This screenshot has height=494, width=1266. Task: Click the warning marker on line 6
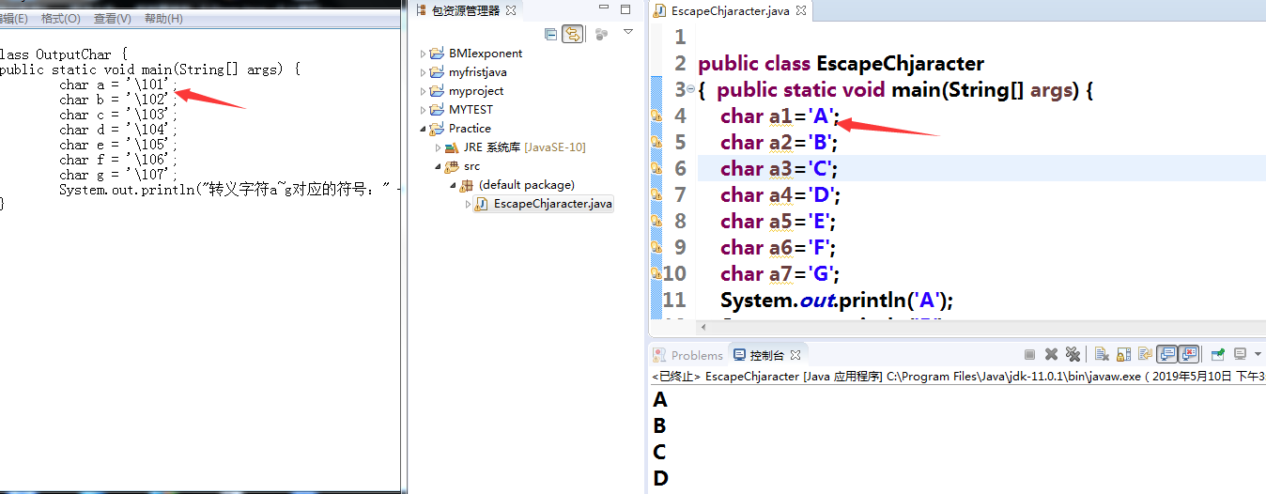click(x=656, y=168)
